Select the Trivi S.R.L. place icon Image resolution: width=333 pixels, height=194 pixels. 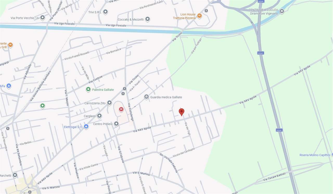105,12
